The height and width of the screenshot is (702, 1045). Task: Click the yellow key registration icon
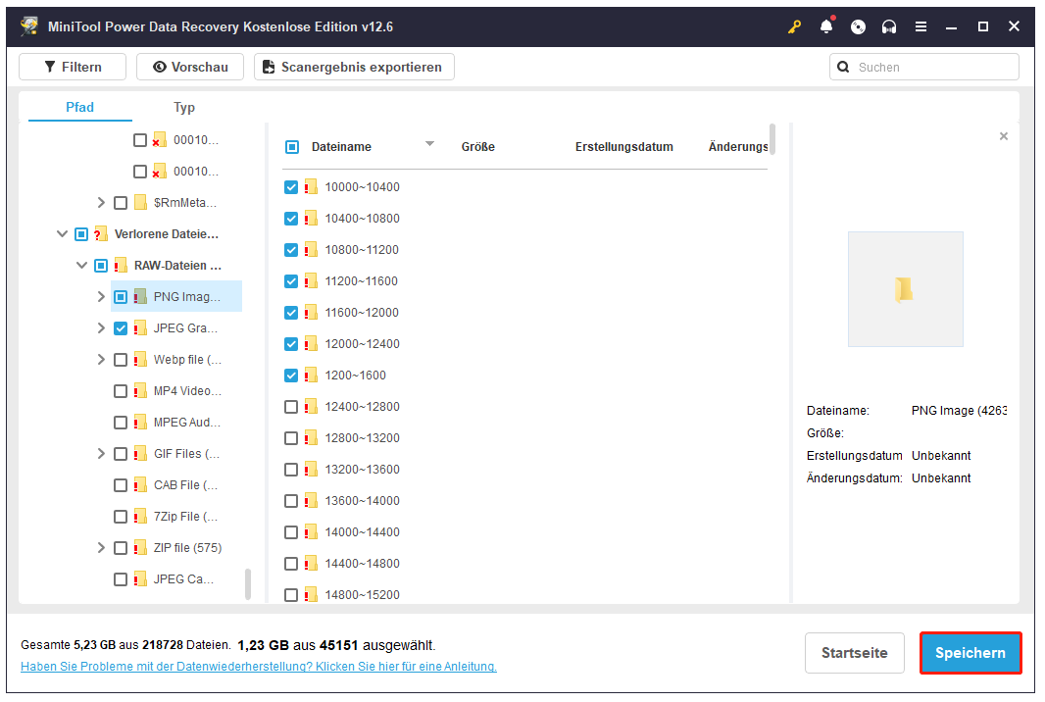click(x=794, y=26)
